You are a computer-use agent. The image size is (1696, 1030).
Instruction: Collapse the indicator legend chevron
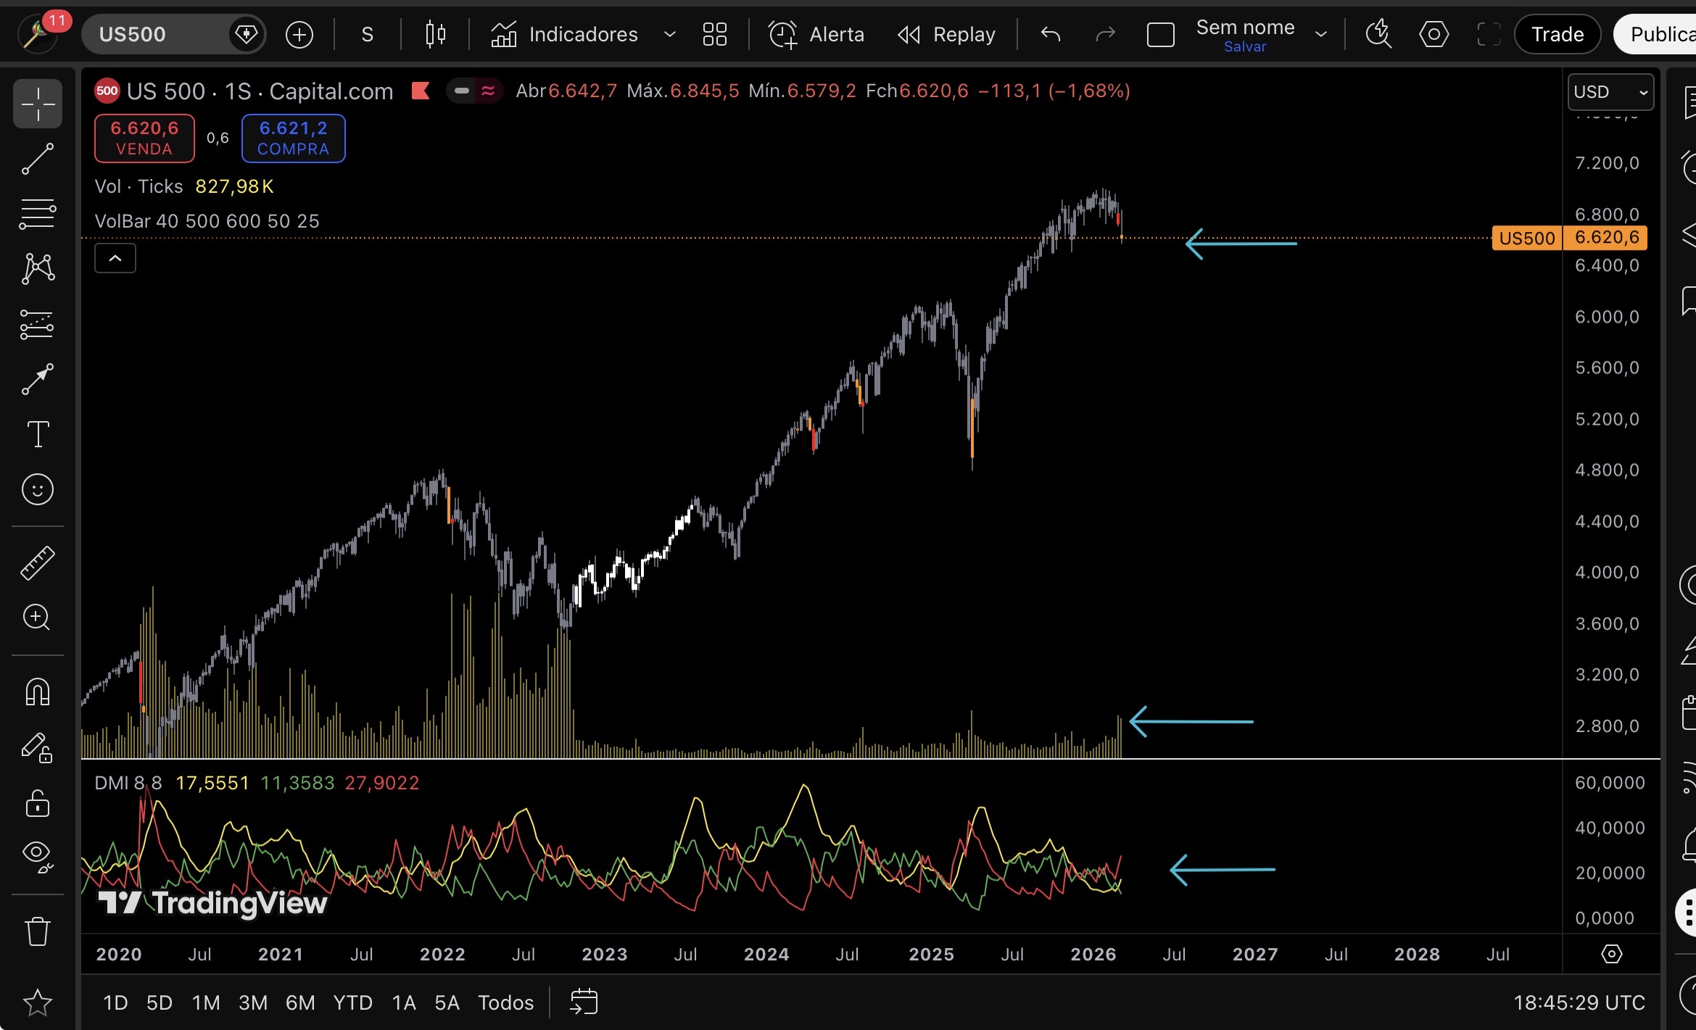[115, 258]
